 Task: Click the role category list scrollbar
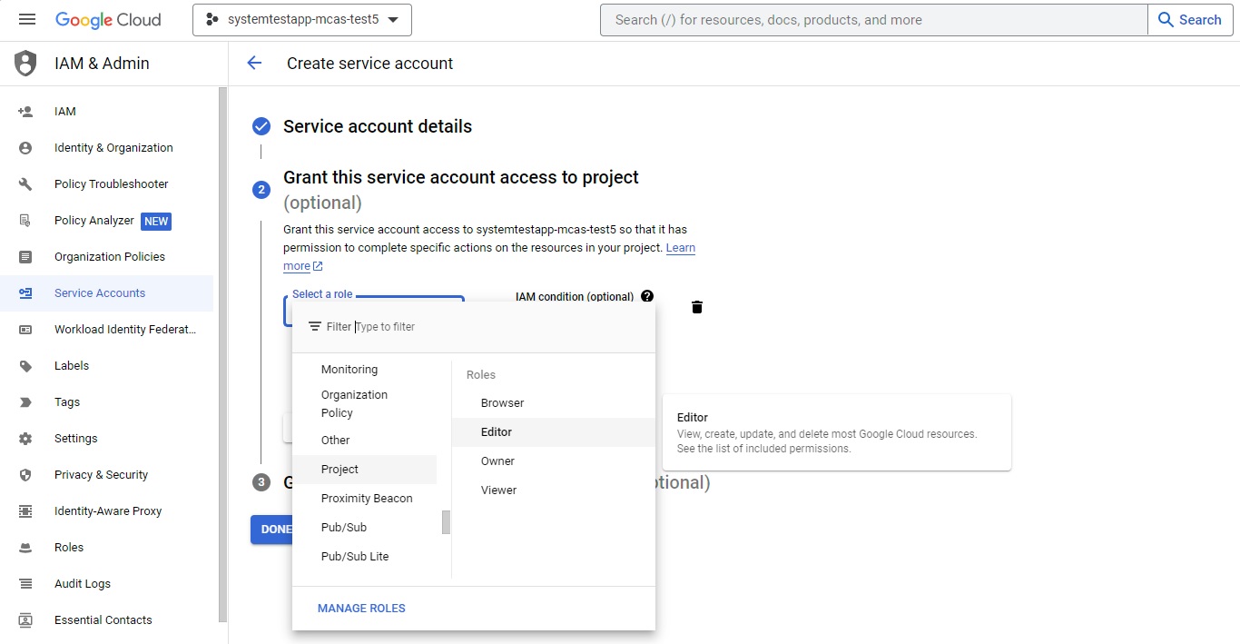(x=446, y=522)
